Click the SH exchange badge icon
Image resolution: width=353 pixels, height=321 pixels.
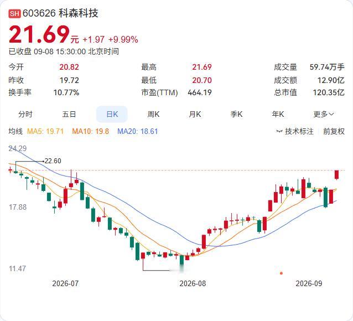point(14,13)
